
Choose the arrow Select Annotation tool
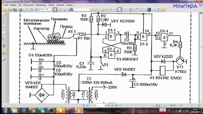coord(65,10)
